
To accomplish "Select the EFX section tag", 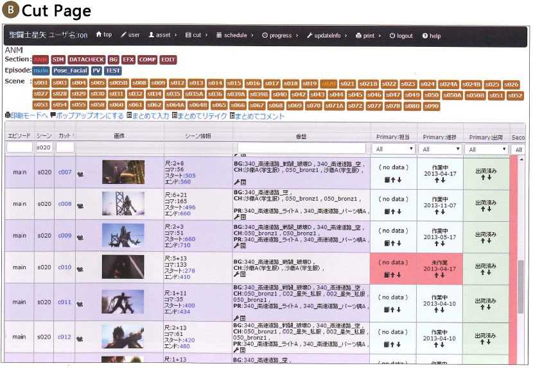I will (x=128, y=60).
